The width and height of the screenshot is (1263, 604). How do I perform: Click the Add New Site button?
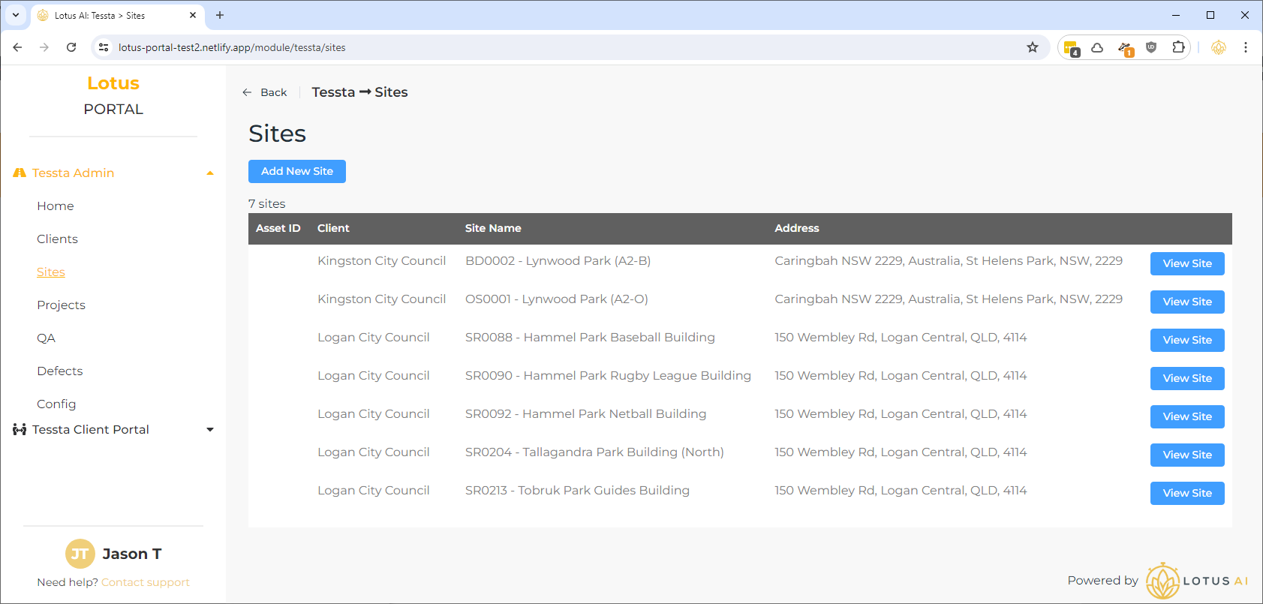[296, 171]
